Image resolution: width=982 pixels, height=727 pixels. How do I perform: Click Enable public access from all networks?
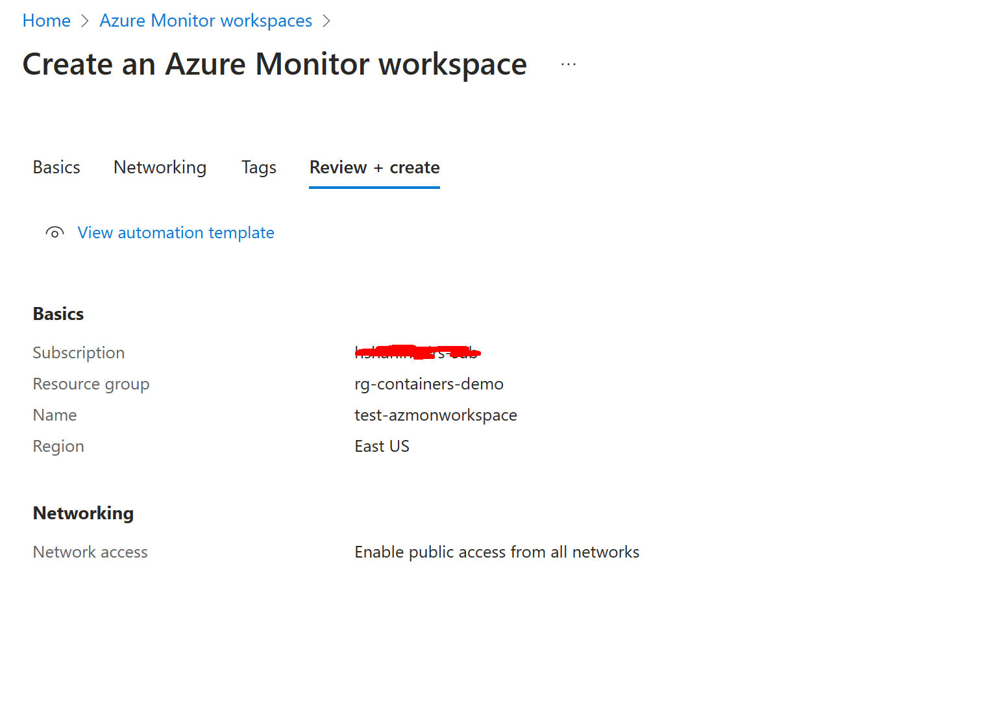click(497, 552)
